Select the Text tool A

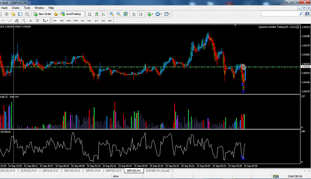coord(30,20)
